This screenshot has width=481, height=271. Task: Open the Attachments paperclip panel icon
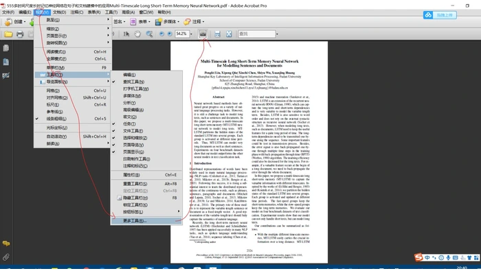tap(5, 257)
